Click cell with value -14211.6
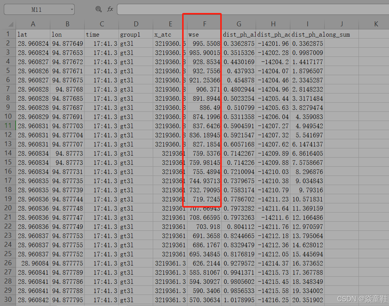Viewport: 389px width, 306px height. click(x=273, y=217)
